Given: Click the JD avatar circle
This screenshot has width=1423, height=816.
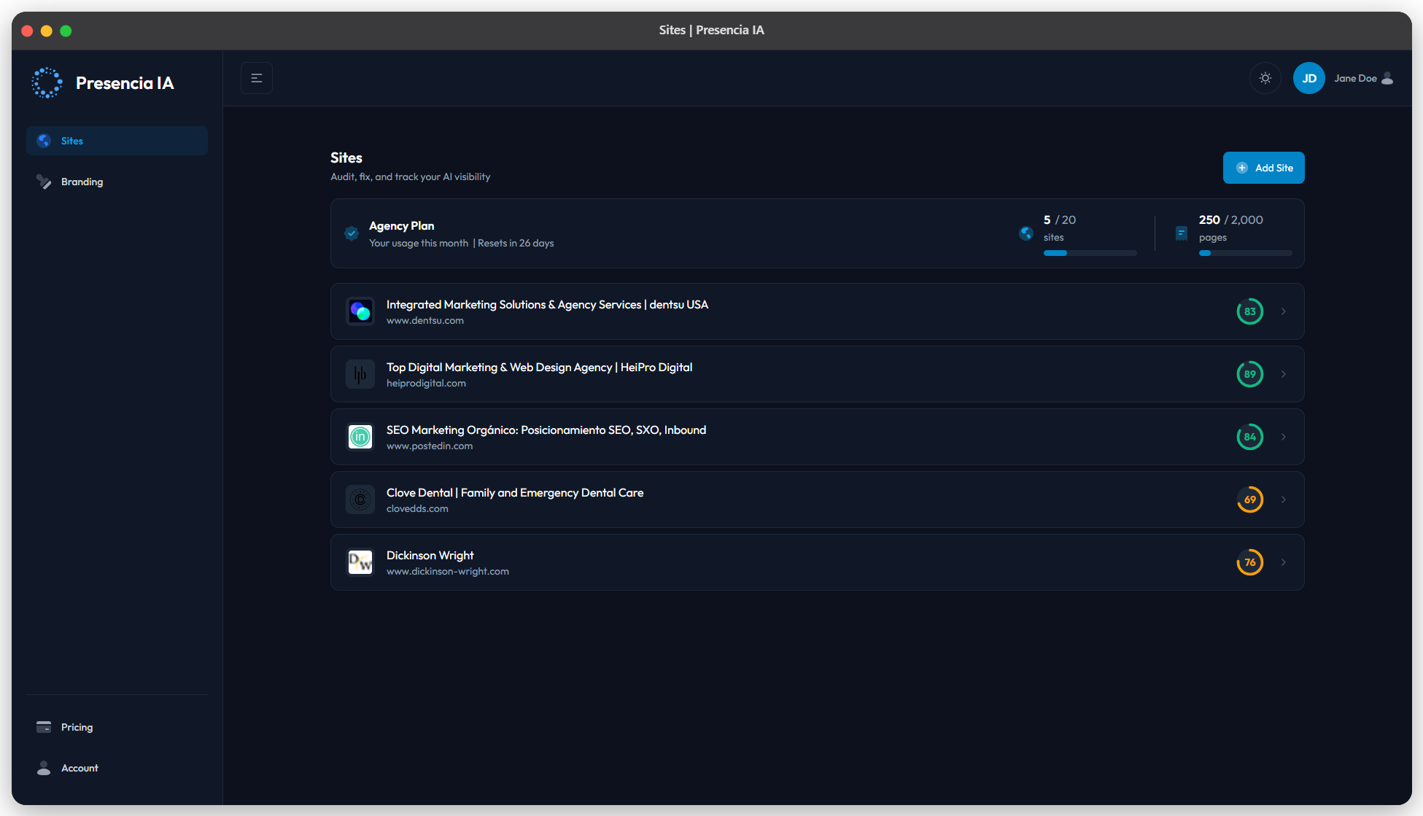Looking at the screenshot, I should [x=1309, y=78].
